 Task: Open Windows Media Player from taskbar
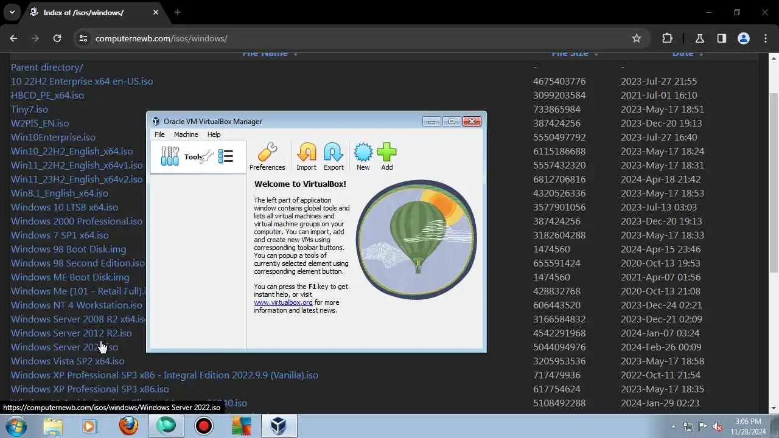tap(89, 426)
